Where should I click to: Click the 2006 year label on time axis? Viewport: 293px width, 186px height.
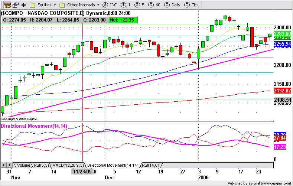pyautogui.click(x=203, y=177)
